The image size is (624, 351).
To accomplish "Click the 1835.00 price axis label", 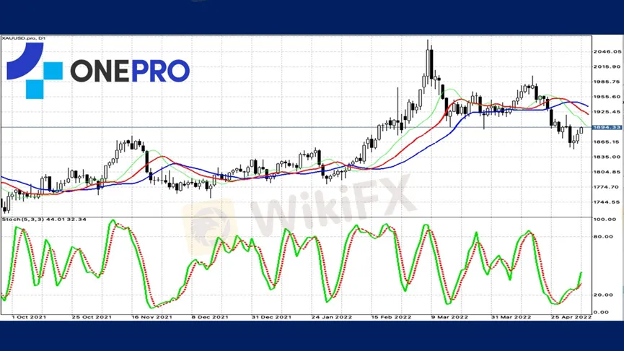I will pyautogui.click(x=605, y=157).
